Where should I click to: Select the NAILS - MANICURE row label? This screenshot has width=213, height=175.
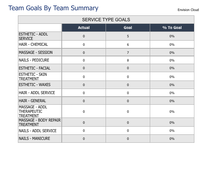pyautogui.click(x=34, y=138)
